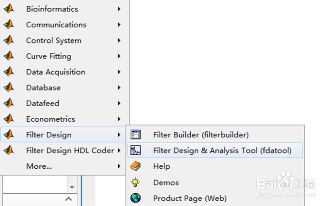Click the Demos light bulb icon
The image size is (334, 206).
coord(136,183)
